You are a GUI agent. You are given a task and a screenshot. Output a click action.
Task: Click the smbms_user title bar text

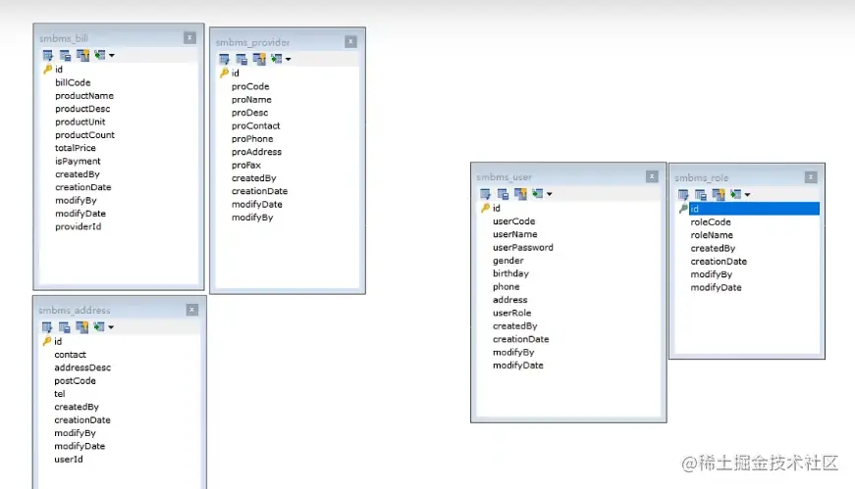[504, 177]
